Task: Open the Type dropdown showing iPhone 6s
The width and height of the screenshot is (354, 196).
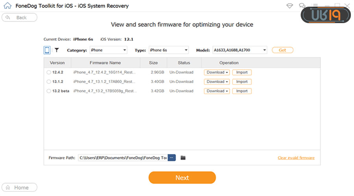Action: tap(168, 50)
